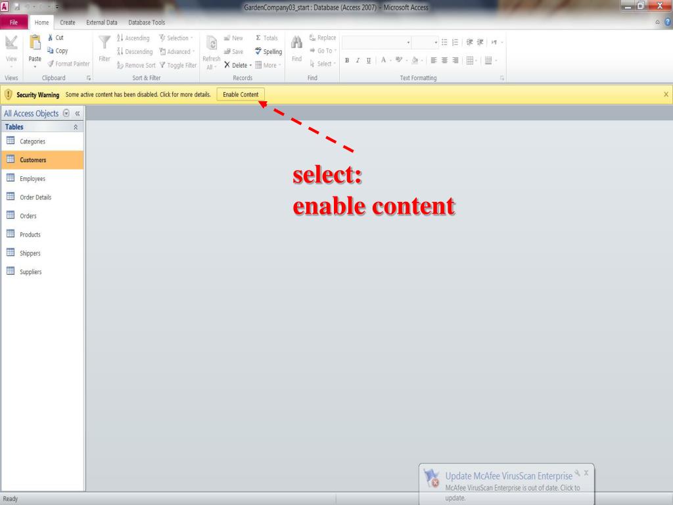
Task: Open the Selection filter dropdown
Action: (176, 37)
